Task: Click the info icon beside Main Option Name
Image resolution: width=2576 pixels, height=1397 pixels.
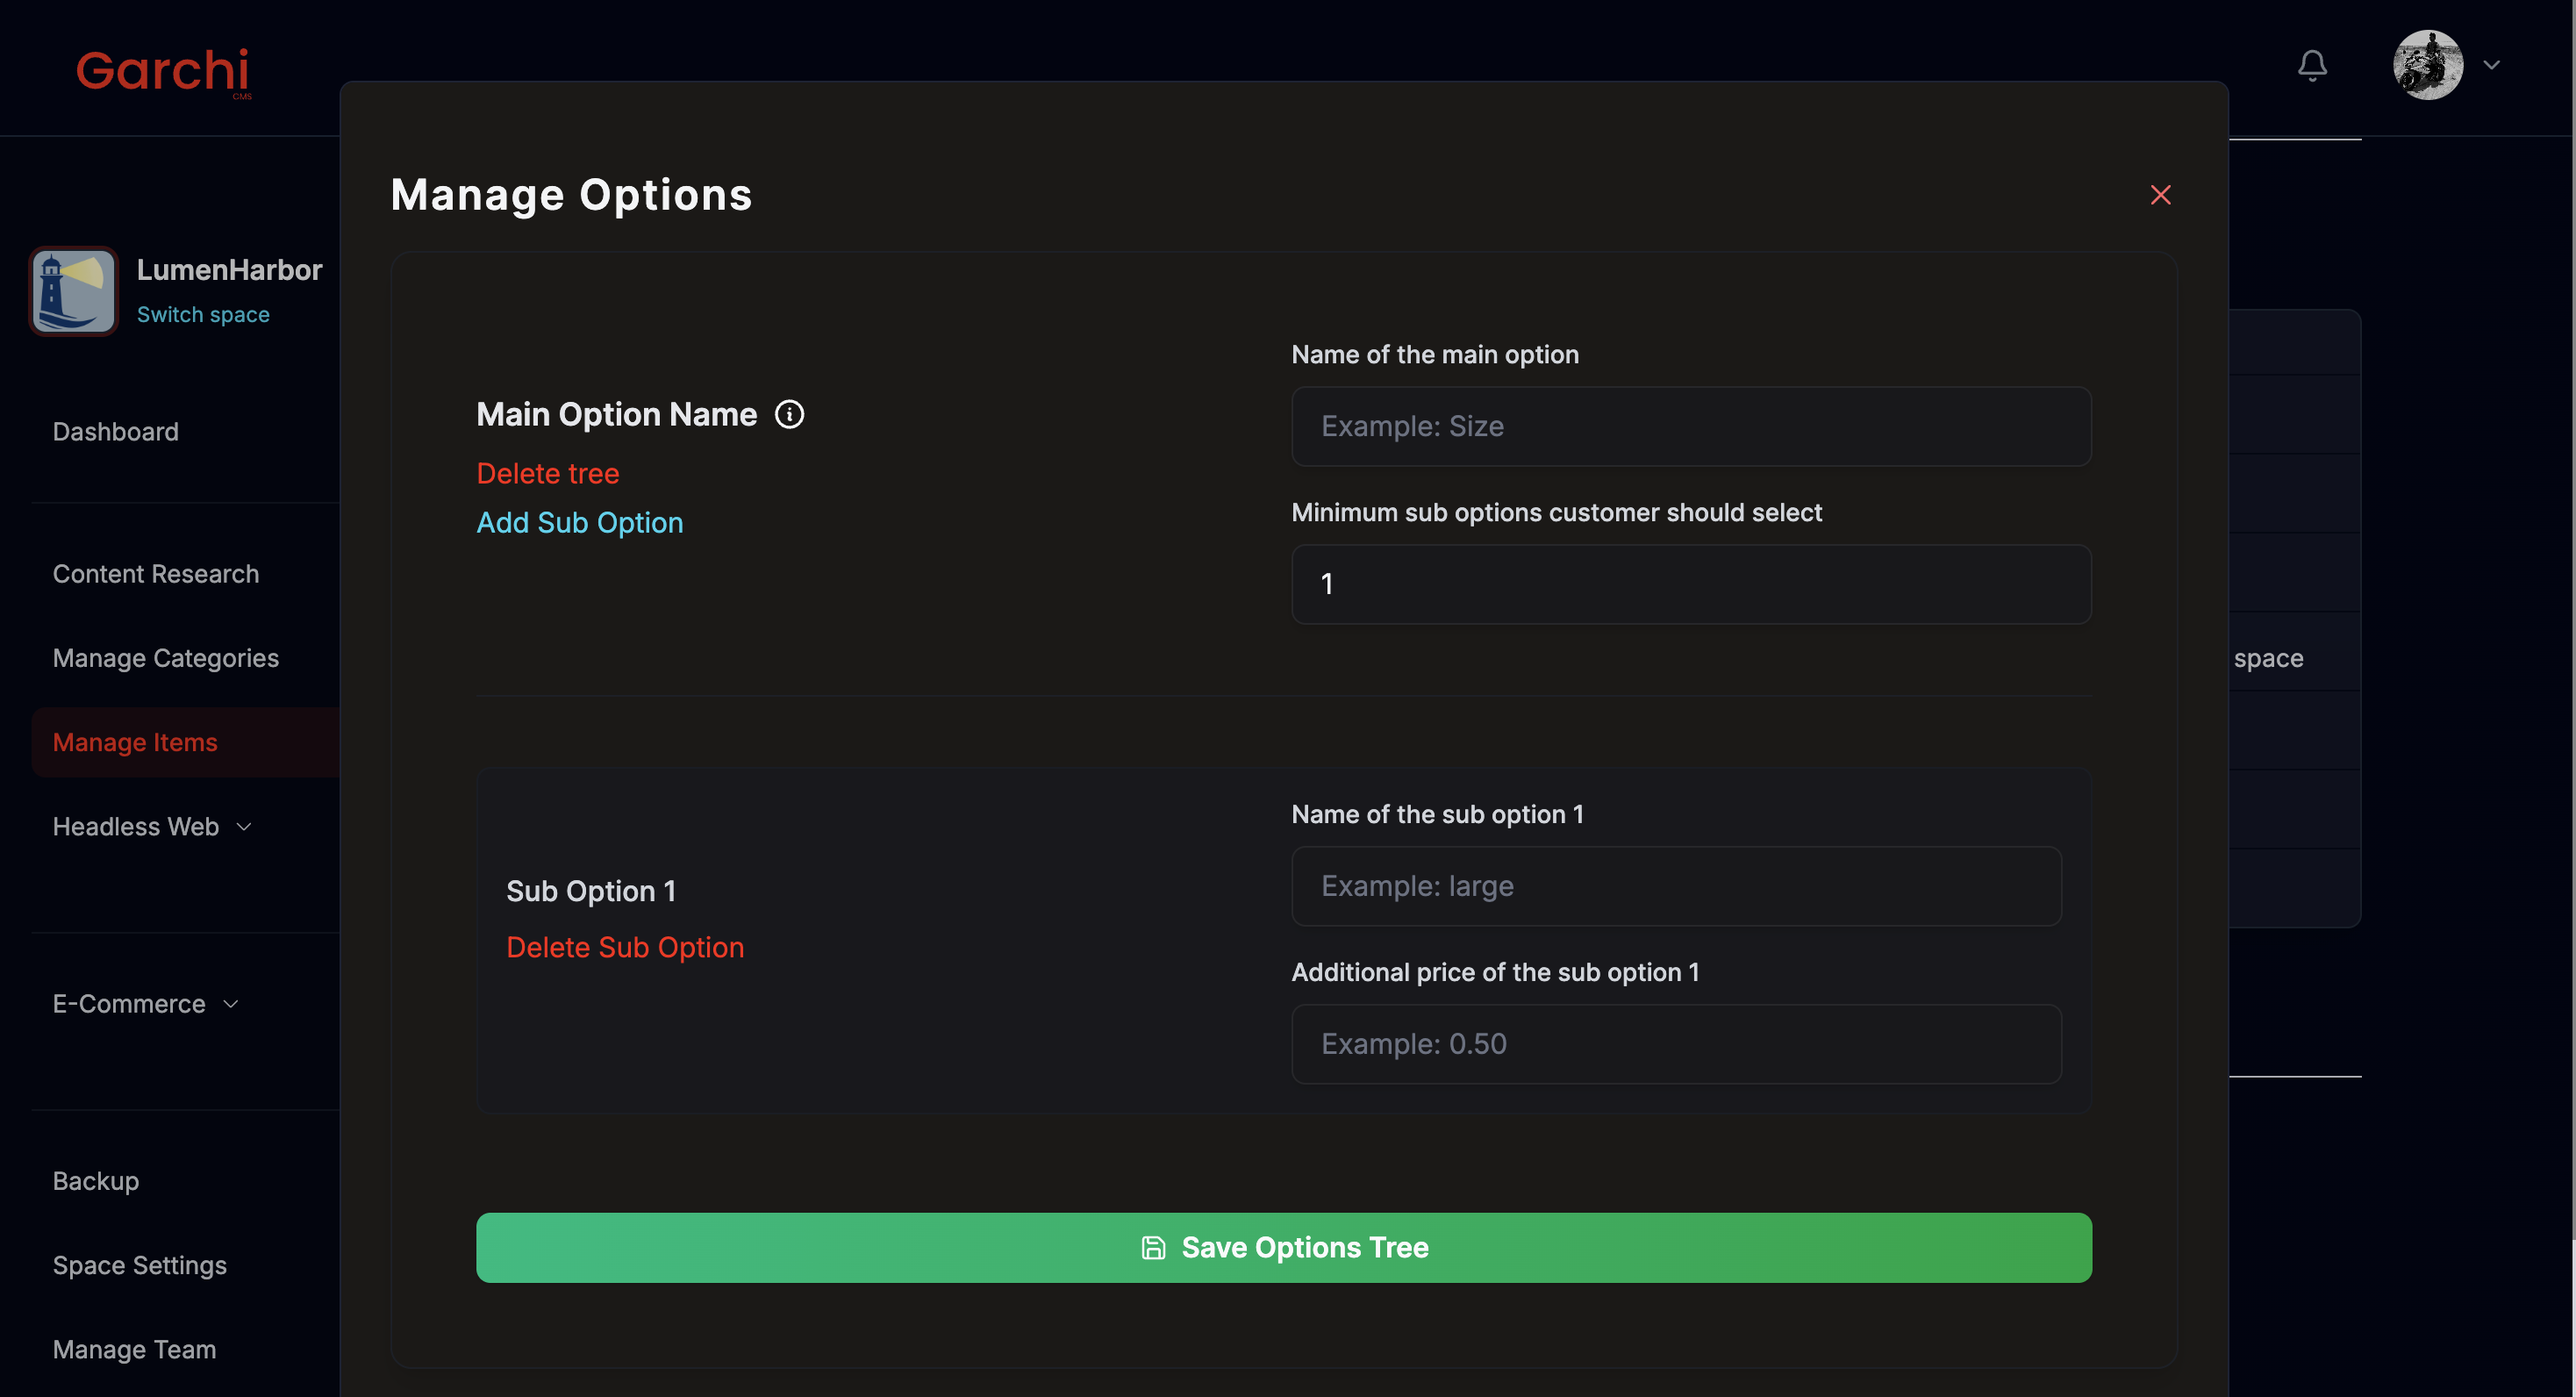Action: pyautogui.click(x=789, y=414)
